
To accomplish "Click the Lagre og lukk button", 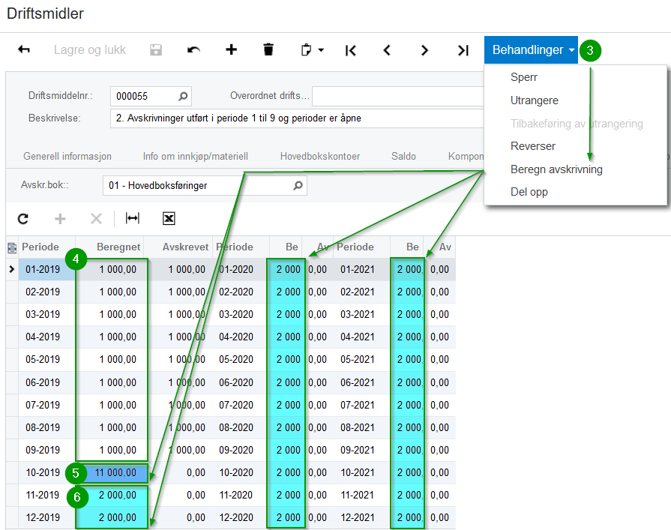I will 89,50.
